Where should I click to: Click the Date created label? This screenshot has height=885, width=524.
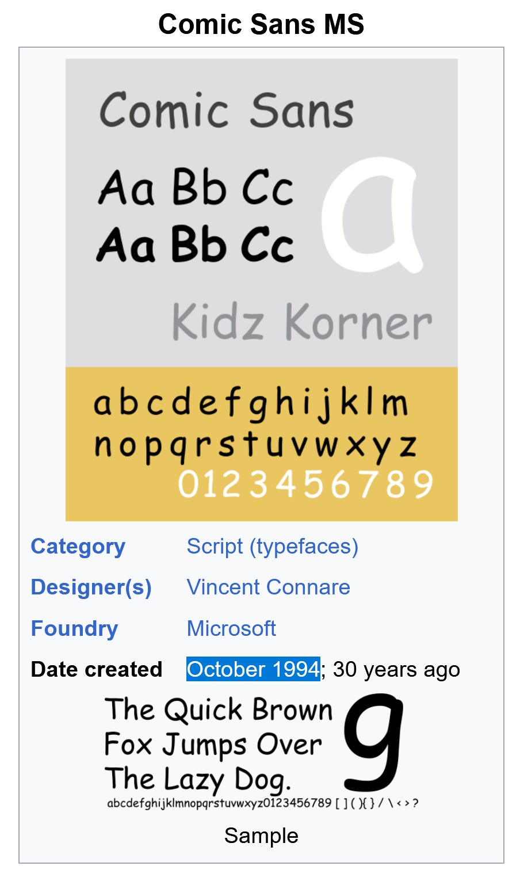click(97, 669)
